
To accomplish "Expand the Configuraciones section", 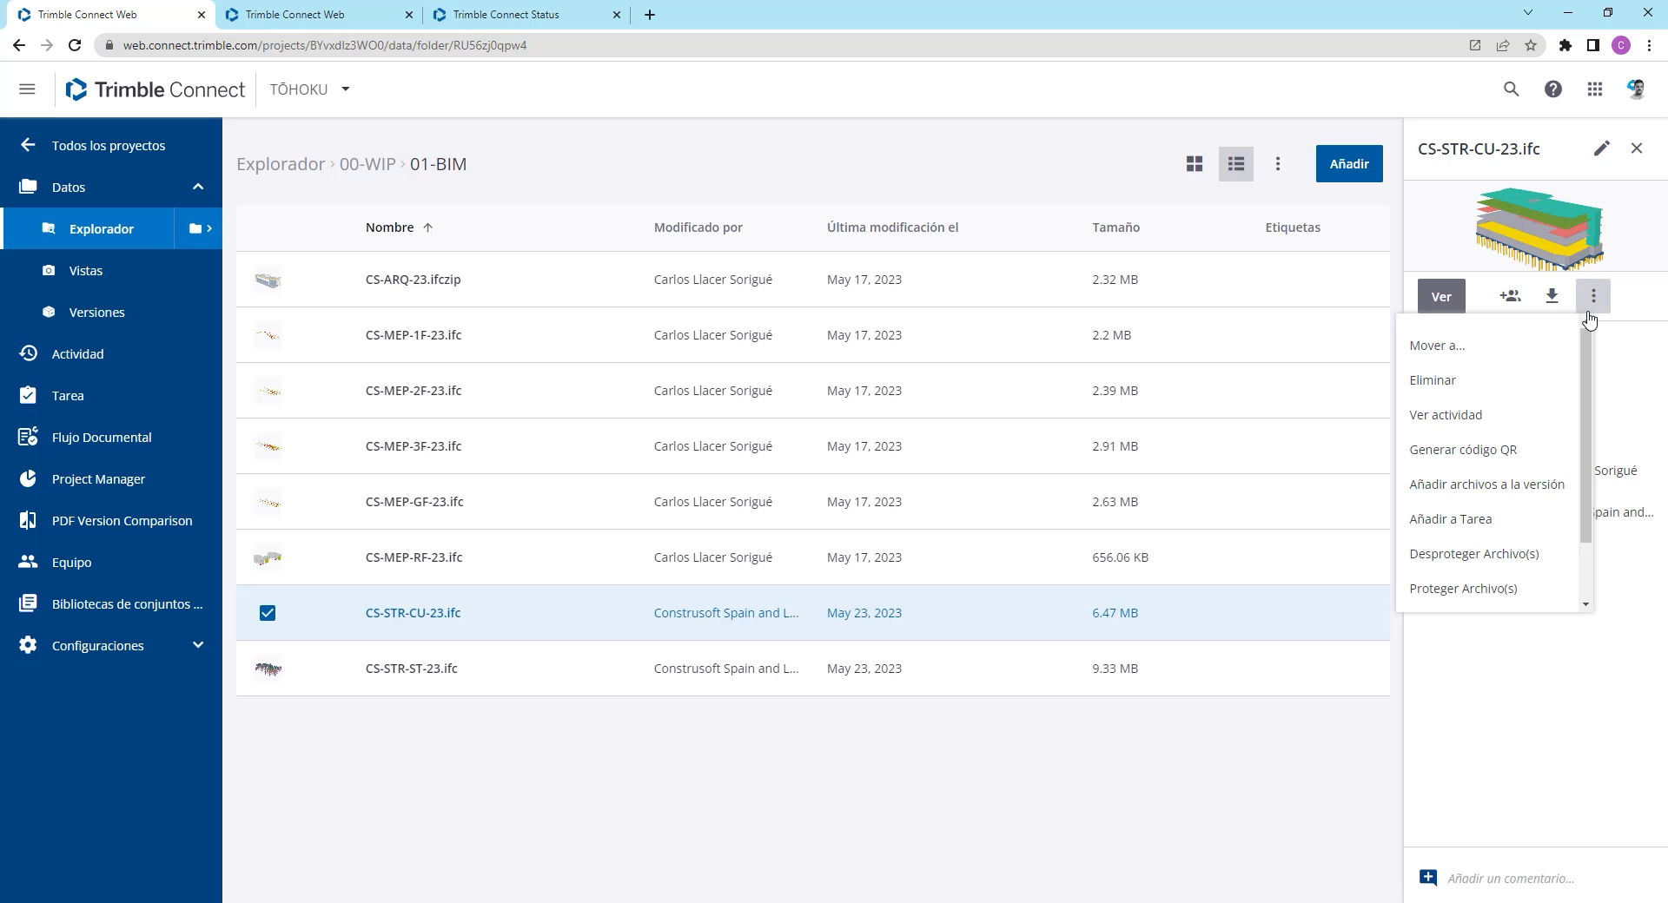I will (x=198, y=645).
